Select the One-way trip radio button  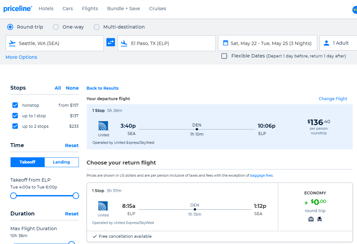point(56,27)
